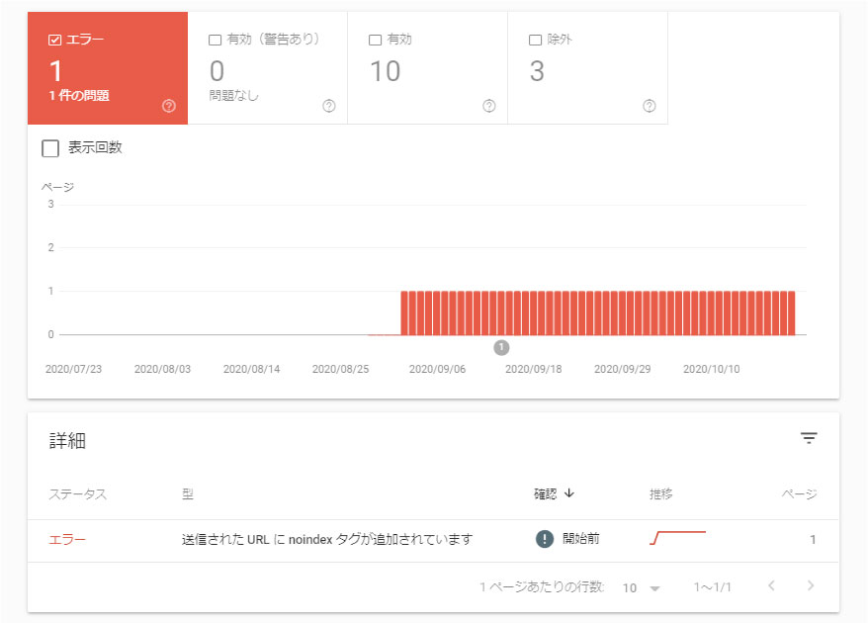This screenshot has width=868, height=623.
Task: Tick the 有効（警告あり） checkbox
Action: coord(215,40)
